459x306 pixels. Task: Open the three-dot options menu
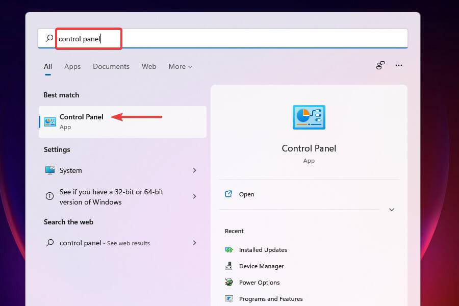click(x=399, y=65)
